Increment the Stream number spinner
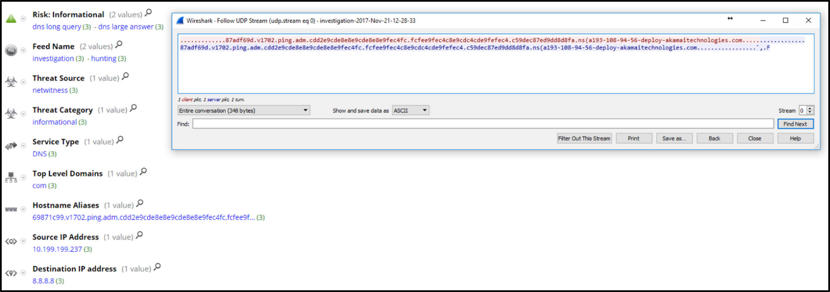 pos(811,108)
